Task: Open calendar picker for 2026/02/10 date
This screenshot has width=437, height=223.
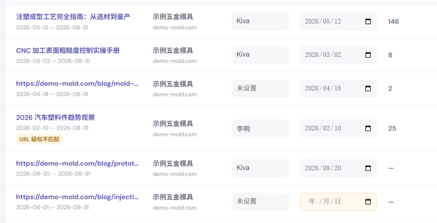Action: coord(368,128)
